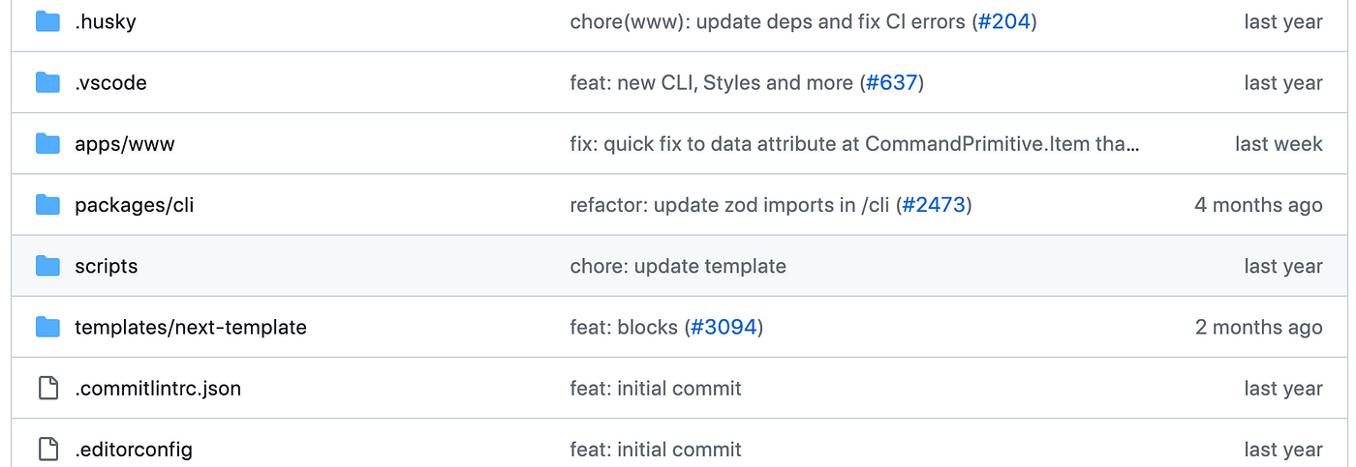Click the .husky folder icon
The width and height of the screenshot is (1356, 467).
(47, 21)
